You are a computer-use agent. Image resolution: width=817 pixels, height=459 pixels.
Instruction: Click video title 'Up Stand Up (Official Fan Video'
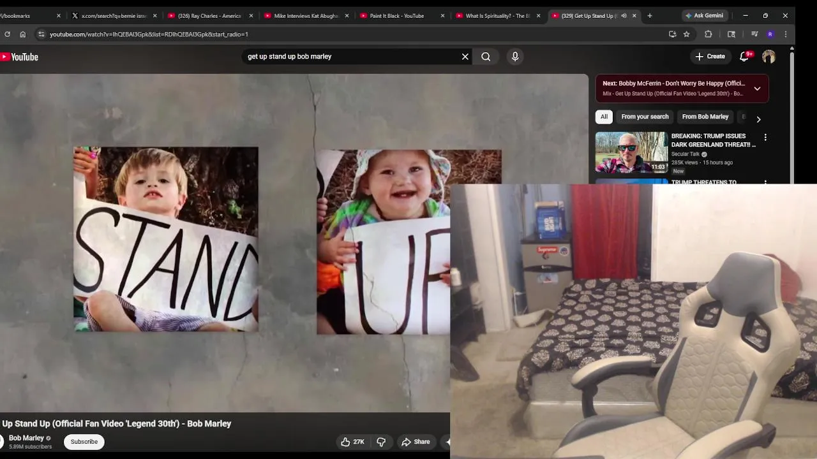pos(117,424)
